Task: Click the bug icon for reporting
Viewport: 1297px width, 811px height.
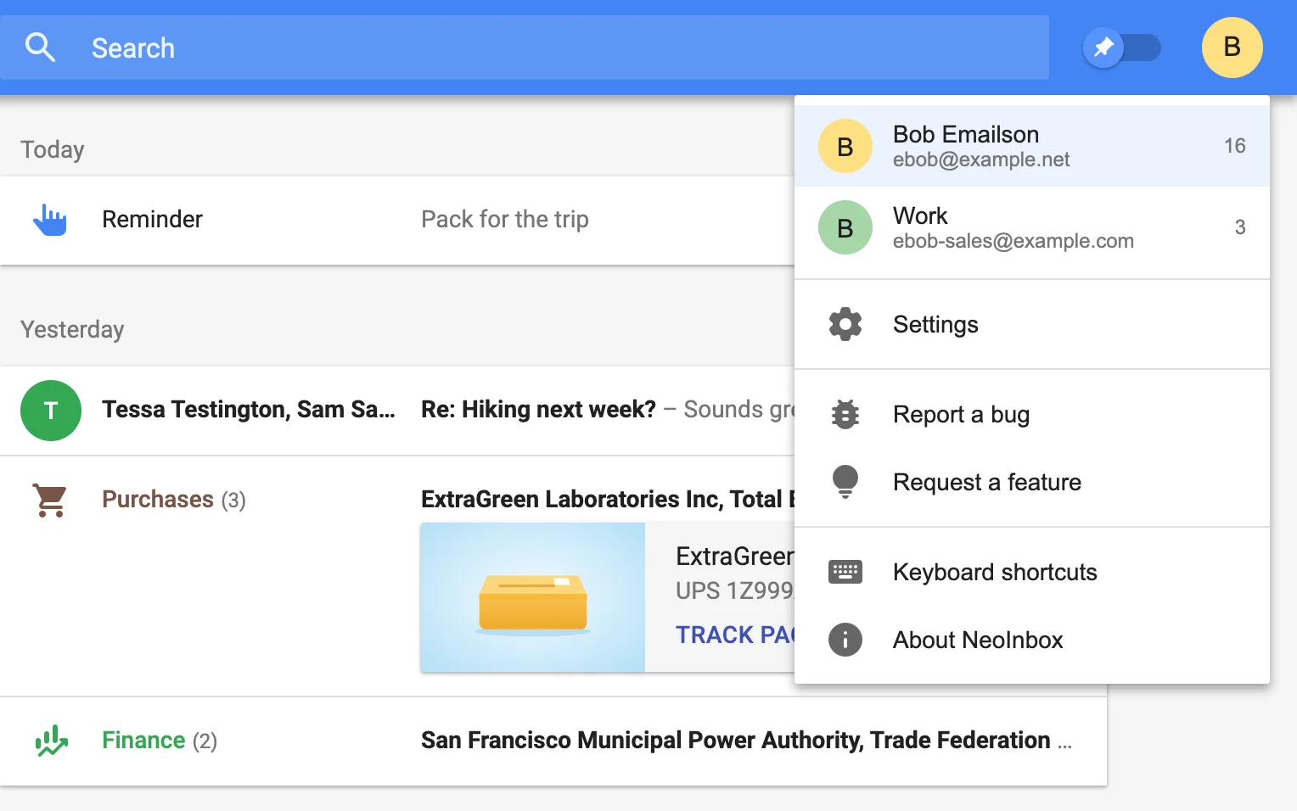Action: point(845,414)
